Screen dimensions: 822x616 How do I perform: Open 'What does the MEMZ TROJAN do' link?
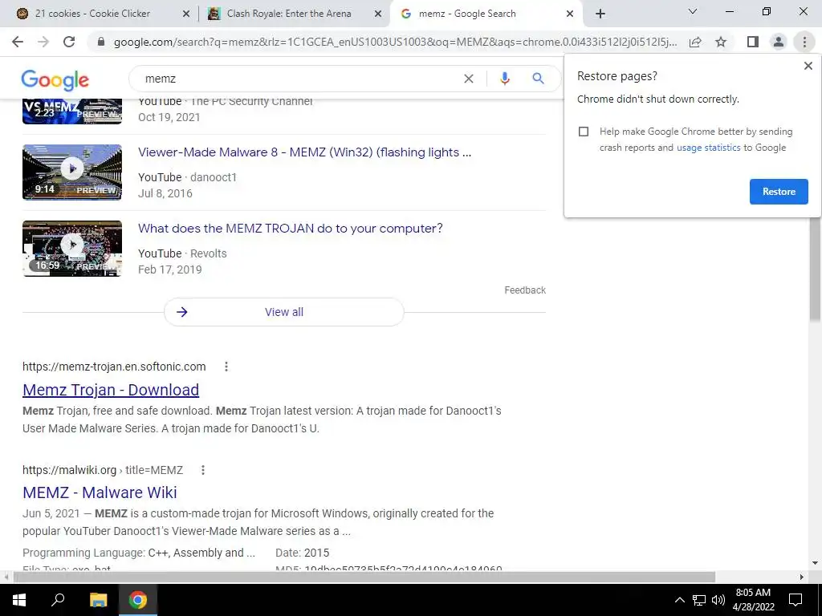click(291, 229)
